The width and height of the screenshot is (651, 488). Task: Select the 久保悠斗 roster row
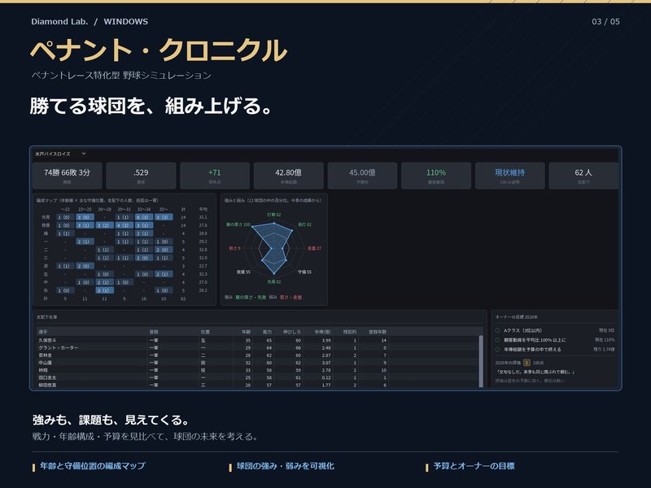coord(257,340)
